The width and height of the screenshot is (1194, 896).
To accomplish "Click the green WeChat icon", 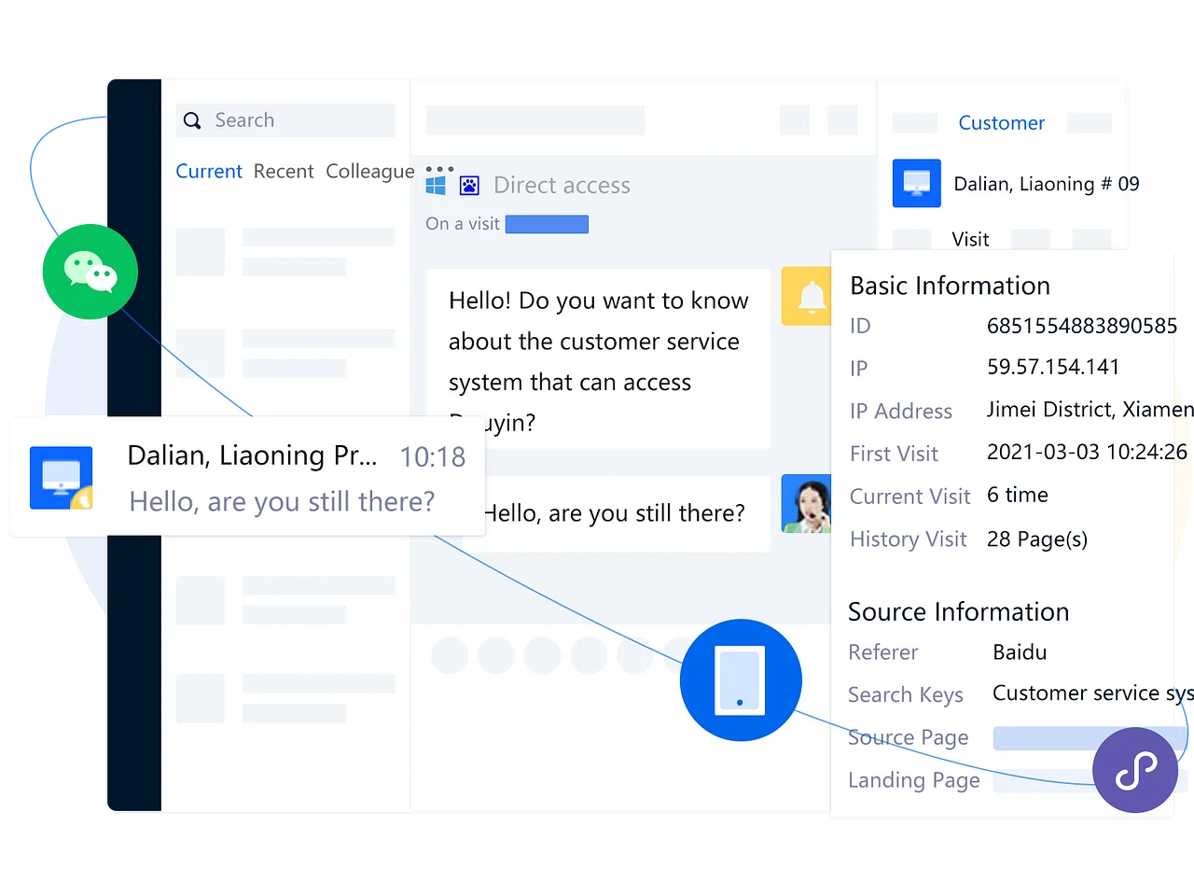I will pyautogui.click(x=89, y=272).
